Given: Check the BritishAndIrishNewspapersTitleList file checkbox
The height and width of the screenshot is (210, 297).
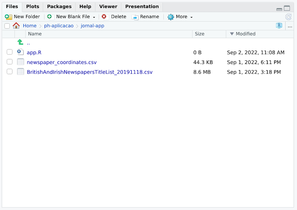Looking at the screenshot, I should (10, 72).
